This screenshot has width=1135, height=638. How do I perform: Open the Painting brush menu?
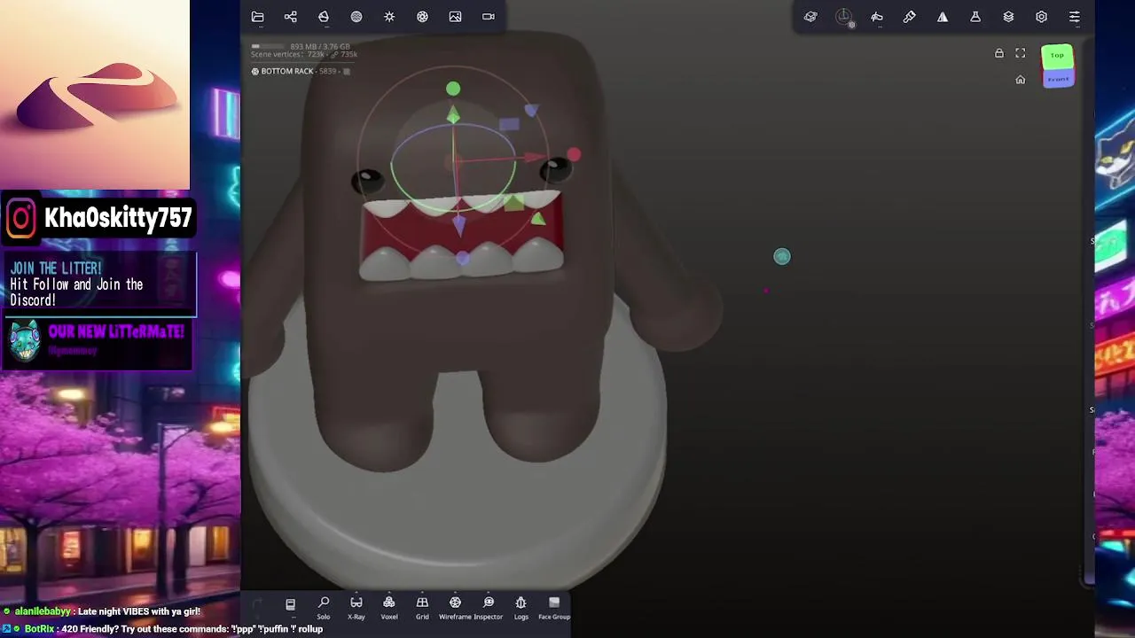(x=910, y=17)
